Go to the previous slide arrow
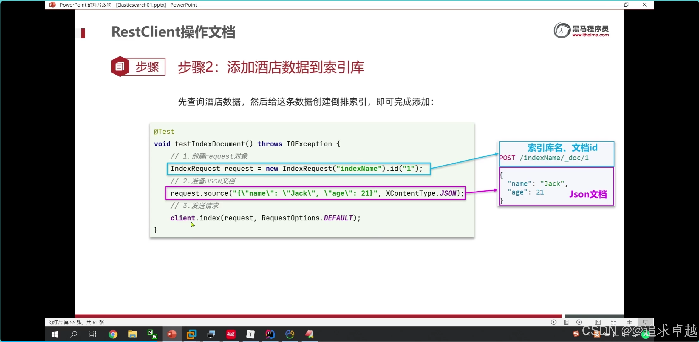The image size is (699, 342). click(x=553, y=322)
